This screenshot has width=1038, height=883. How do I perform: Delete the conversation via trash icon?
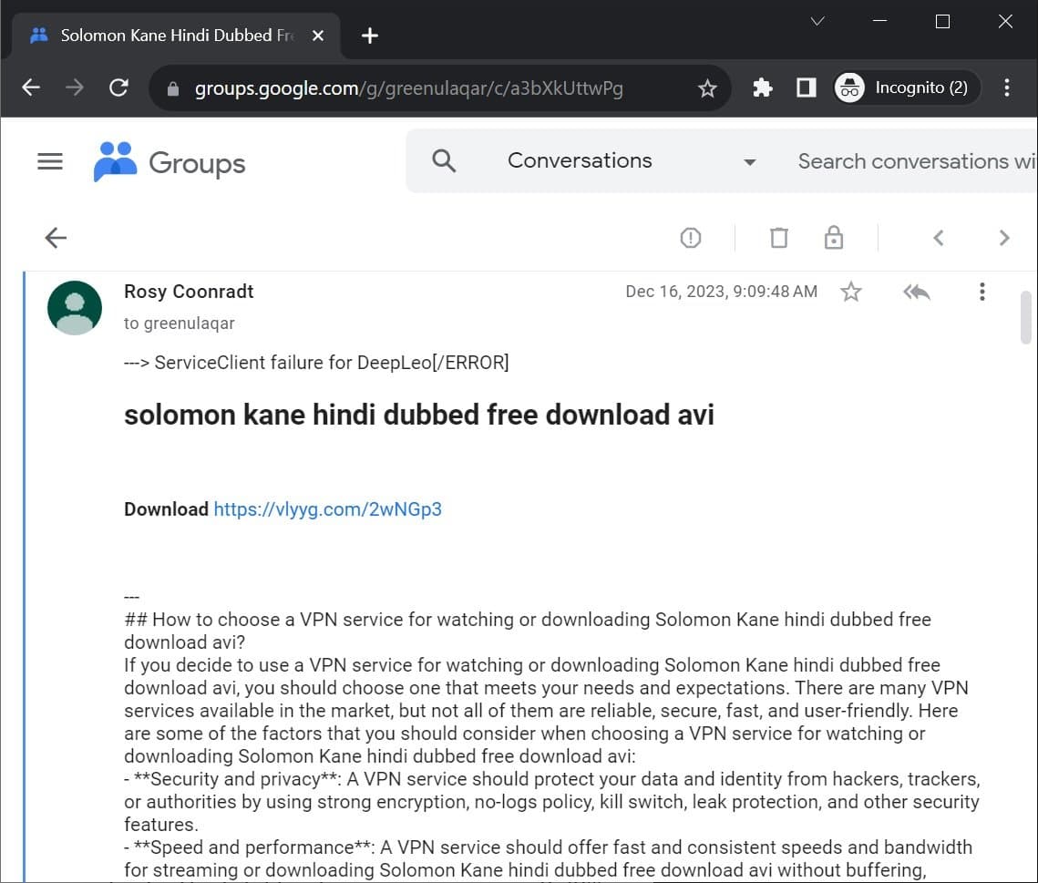pyautogui.click(x=778, y=237)
